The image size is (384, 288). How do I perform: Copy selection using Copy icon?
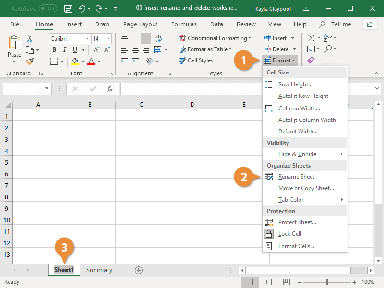[30, 50]
